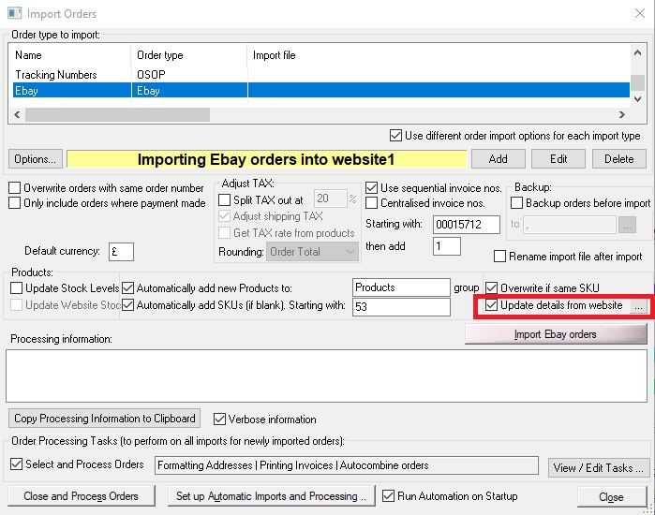Click the Starting with invoice number field
Screen dimensions: 655x515
[467, 225]
